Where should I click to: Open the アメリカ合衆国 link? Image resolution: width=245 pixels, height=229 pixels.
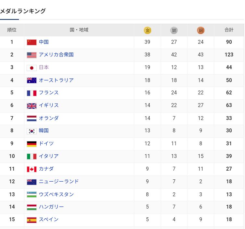[56, 55]
